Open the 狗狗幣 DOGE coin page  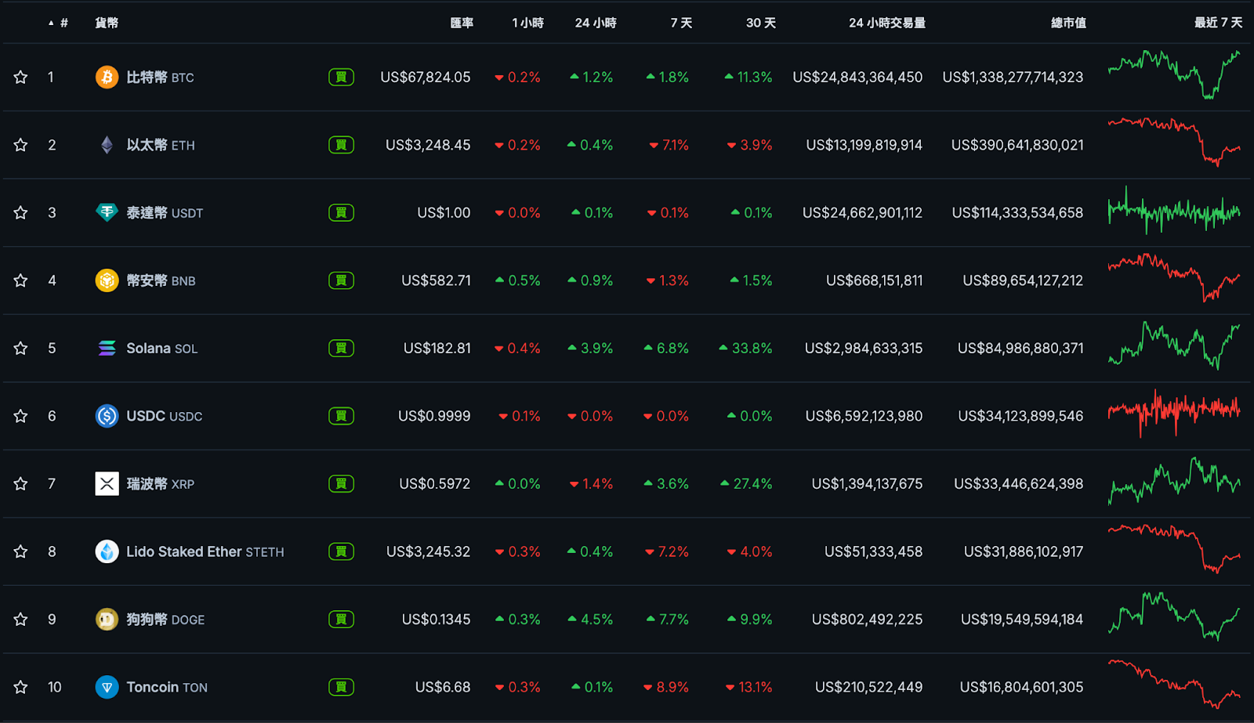(x=165, y=619)
